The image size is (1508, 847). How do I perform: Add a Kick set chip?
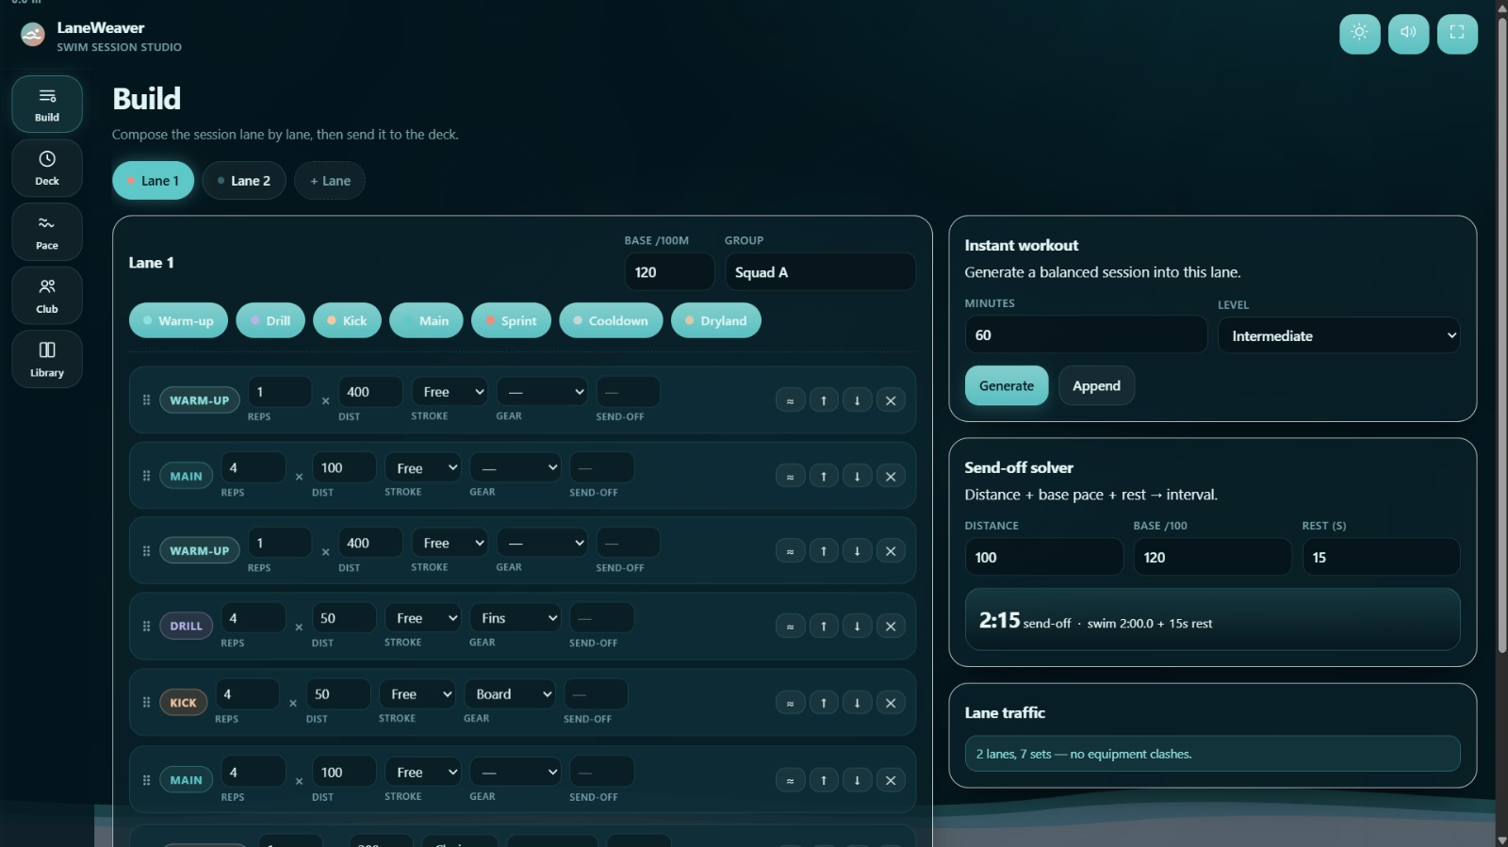(x=347, y=321)
